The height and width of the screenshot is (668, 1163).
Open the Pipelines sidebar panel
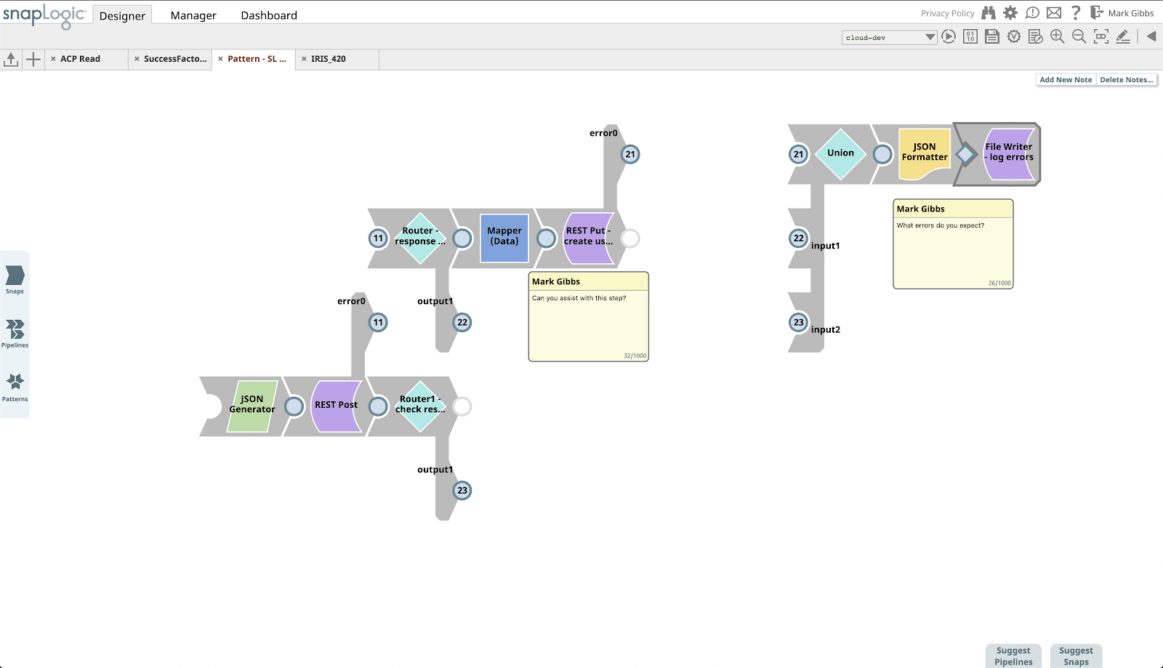point(15,334)
